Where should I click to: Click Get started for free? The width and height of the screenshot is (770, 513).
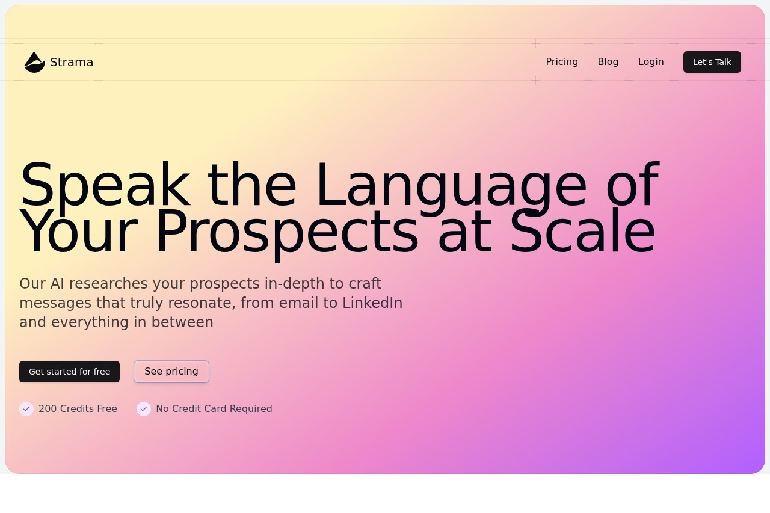coord(69,372)
